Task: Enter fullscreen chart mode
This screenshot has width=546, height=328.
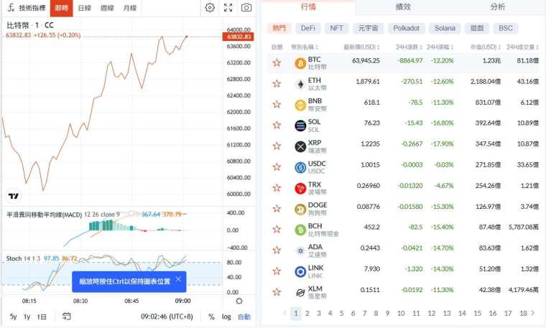Action: click(228, 8)
